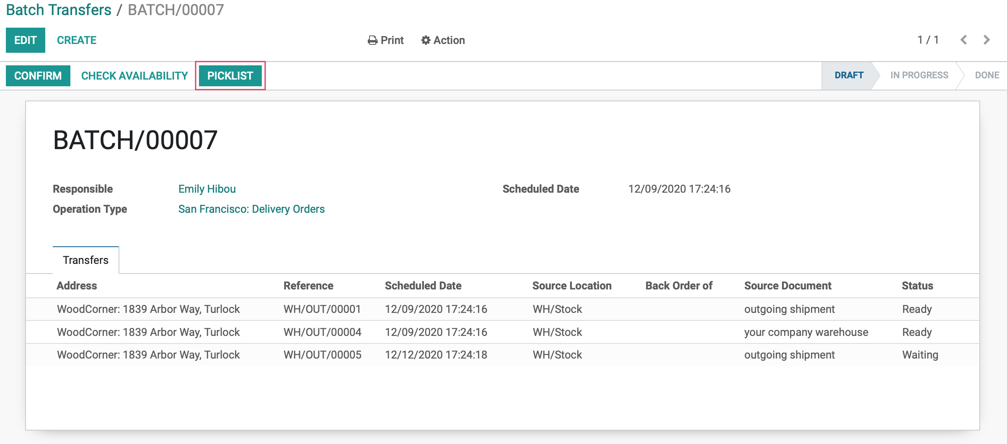The image size is (1007, 444).
Task: Click the CREATE button
Action: pos(77,40)
